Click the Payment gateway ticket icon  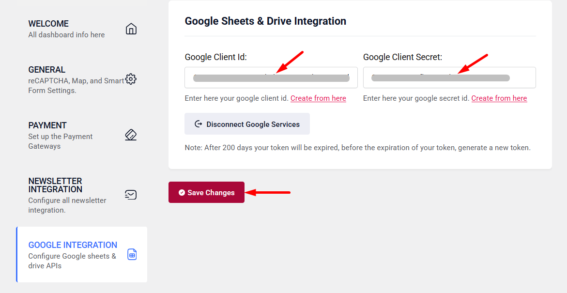(x=131, y=135)
